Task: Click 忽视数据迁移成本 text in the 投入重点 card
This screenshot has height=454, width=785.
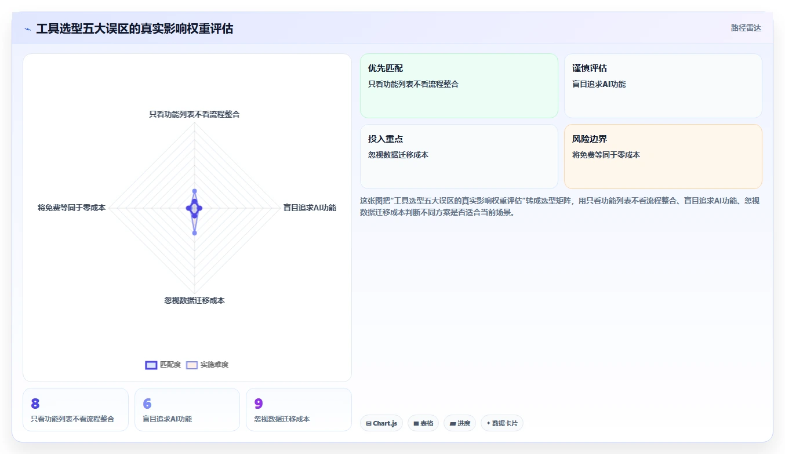Action: coord(398,155)
